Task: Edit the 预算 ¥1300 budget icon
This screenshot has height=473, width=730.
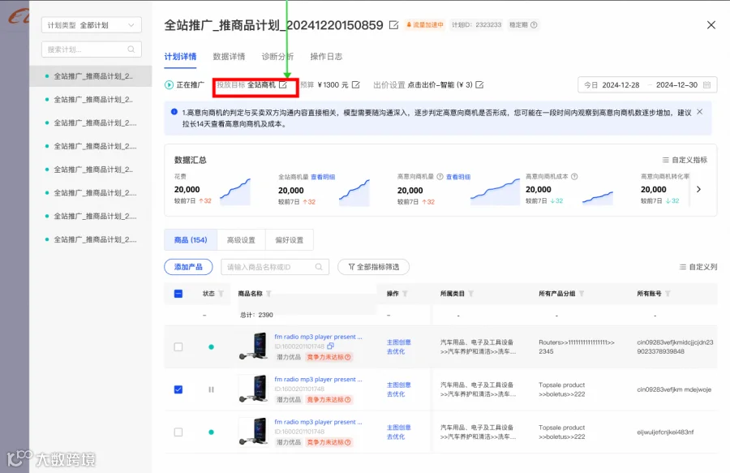Action: click(356, 84)
